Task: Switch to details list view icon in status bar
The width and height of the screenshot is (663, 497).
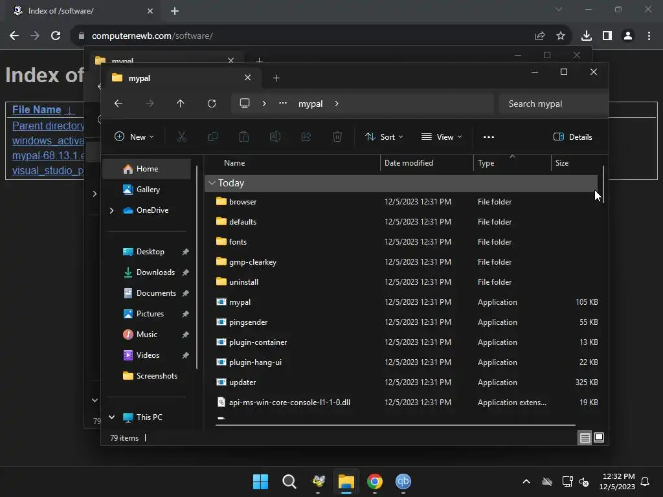Action: tap(585, 438)
